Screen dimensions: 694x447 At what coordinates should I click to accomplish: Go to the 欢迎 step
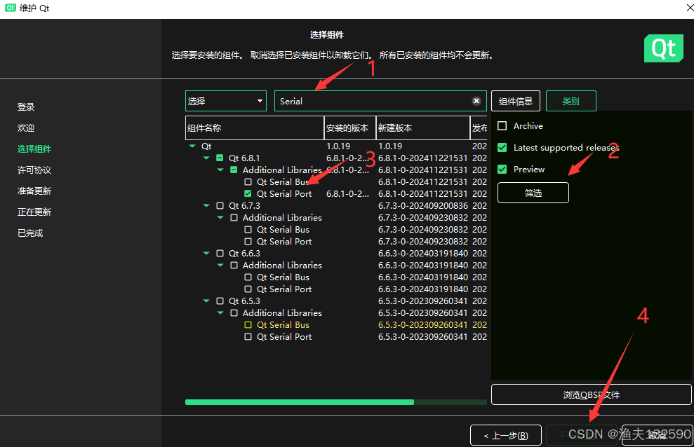[26, 128]
